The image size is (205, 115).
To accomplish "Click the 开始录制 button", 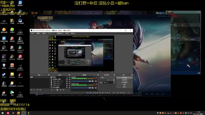I will point(124,80).
